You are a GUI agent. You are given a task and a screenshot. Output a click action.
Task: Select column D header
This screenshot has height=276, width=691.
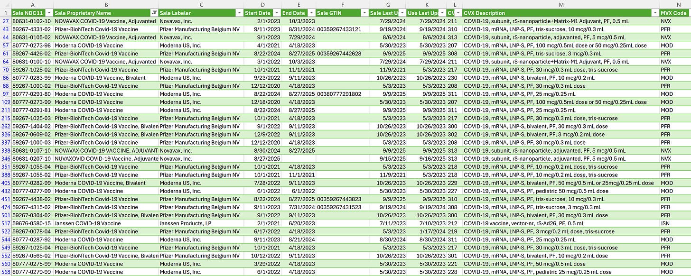(262, 4)
